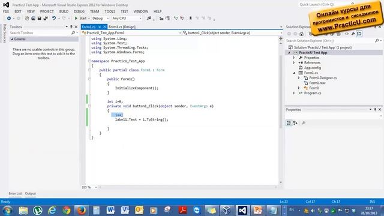
Task: Click the decrease indent toolbar icon
Action: [161, 19]
